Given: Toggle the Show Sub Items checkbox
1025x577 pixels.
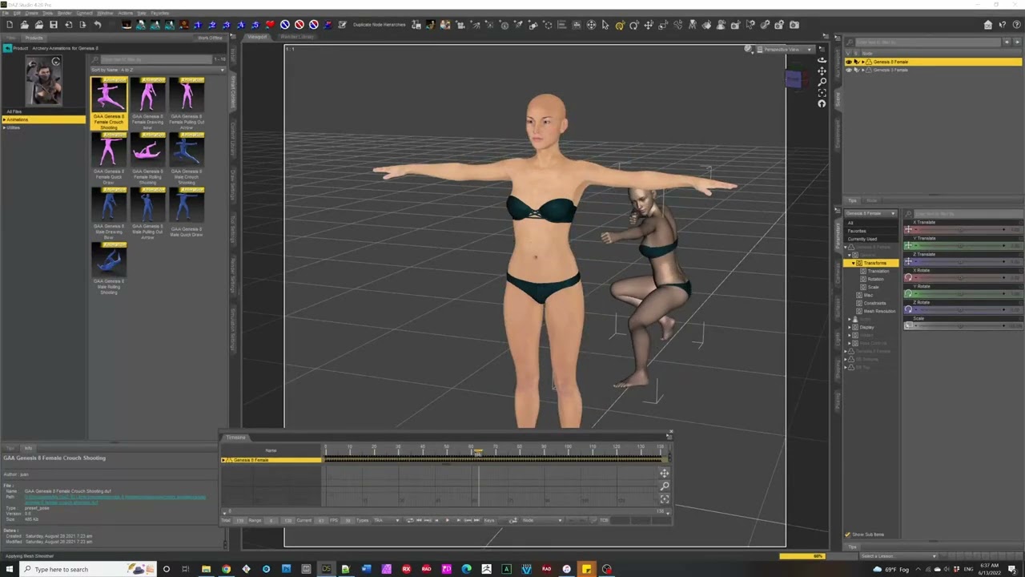Looking at the screenshot, I should (847, 535).
